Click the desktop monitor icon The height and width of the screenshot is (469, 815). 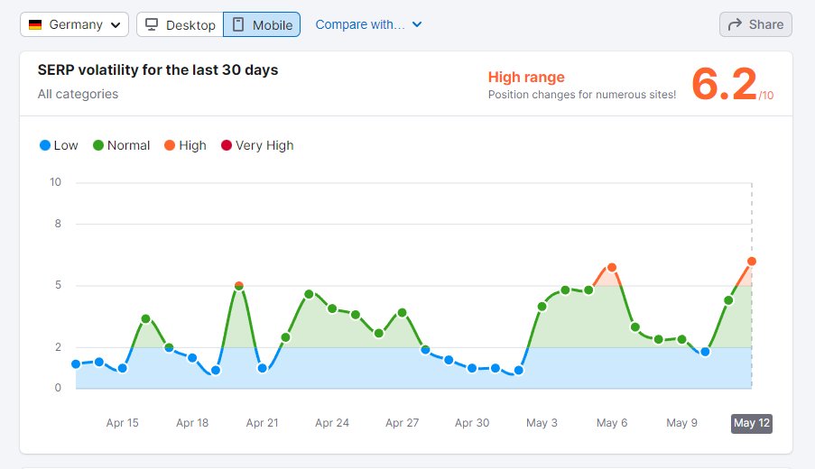(152, 24)
